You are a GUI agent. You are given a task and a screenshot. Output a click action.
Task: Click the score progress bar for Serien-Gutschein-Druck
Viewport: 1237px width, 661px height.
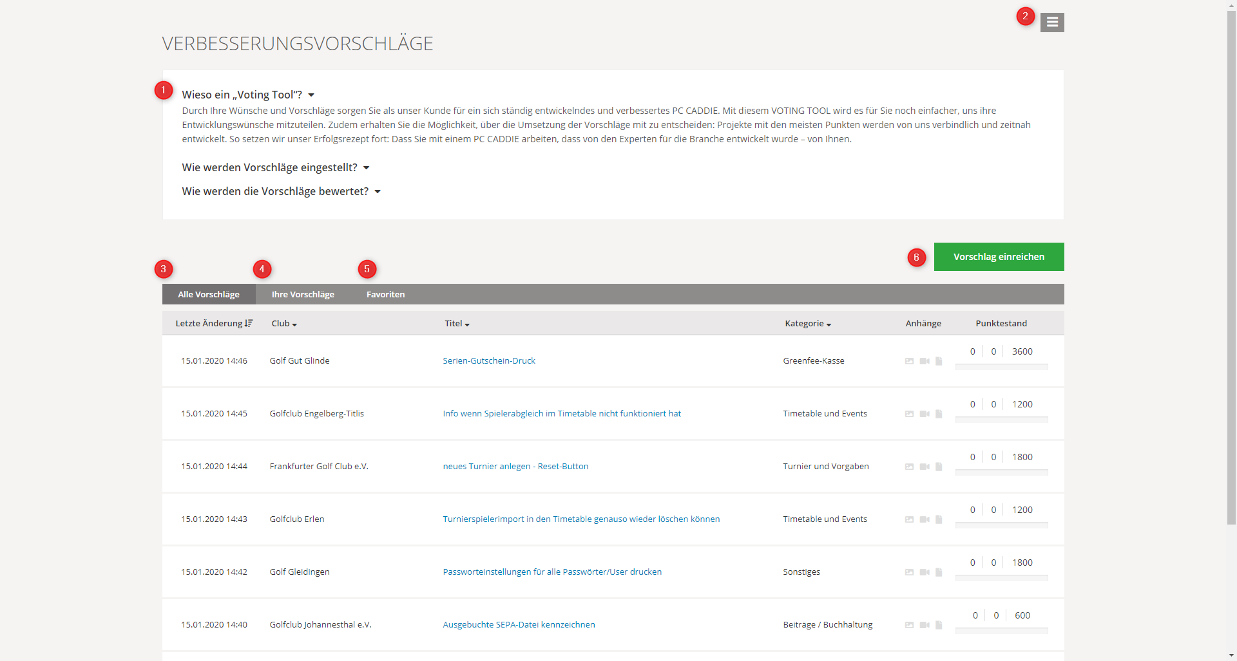tap(1001, 367)
